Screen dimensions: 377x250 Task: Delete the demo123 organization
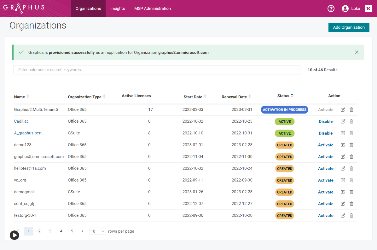pyautogui.click(x=351, y=145)
